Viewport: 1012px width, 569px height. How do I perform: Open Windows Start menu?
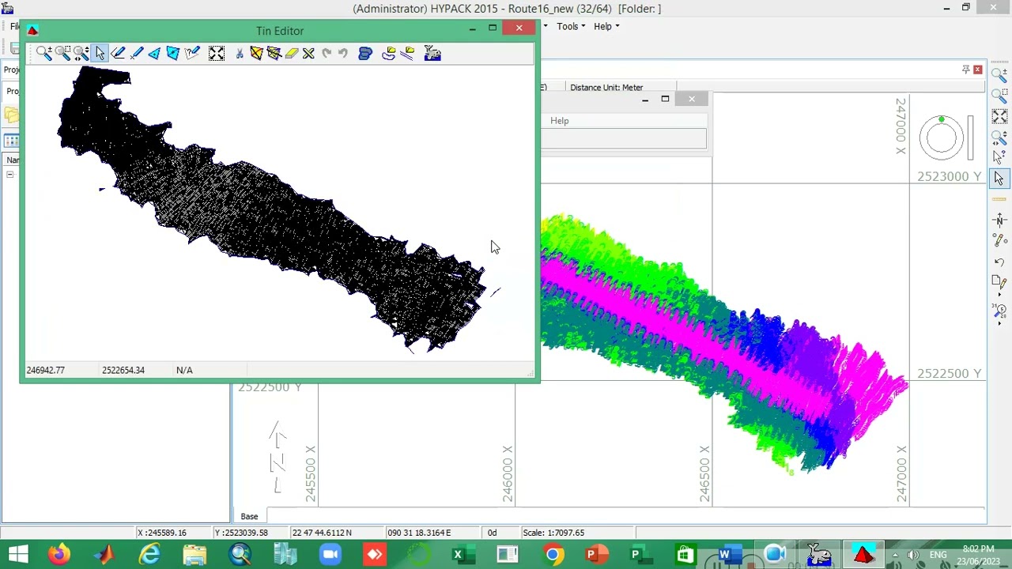(18, 554)
